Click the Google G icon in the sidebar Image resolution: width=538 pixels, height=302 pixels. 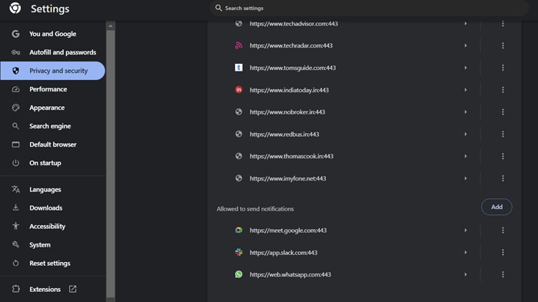pyautogui.click(x=15, y=34)
